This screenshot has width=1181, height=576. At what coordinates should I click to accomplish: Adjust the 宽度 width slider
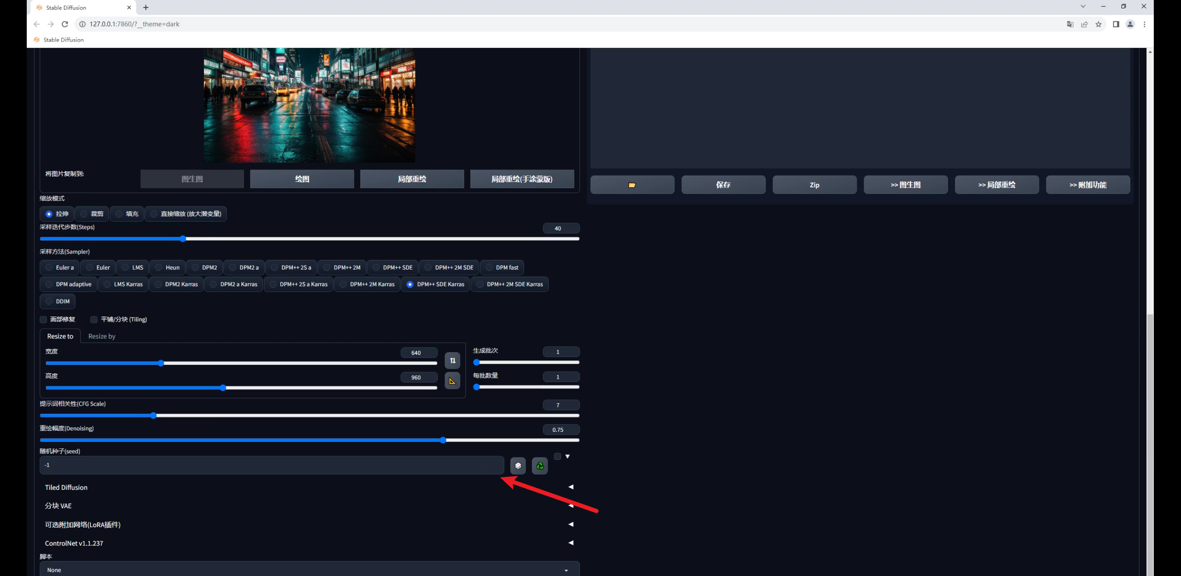pos(241,363)
